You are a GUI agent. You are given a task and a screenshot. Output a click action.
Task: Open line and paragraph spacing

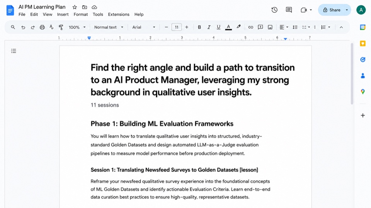coord(295,27)
